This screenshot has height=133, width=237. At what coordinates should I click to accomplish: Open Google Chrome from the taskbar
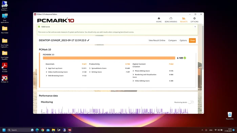[x=42, y=130]
